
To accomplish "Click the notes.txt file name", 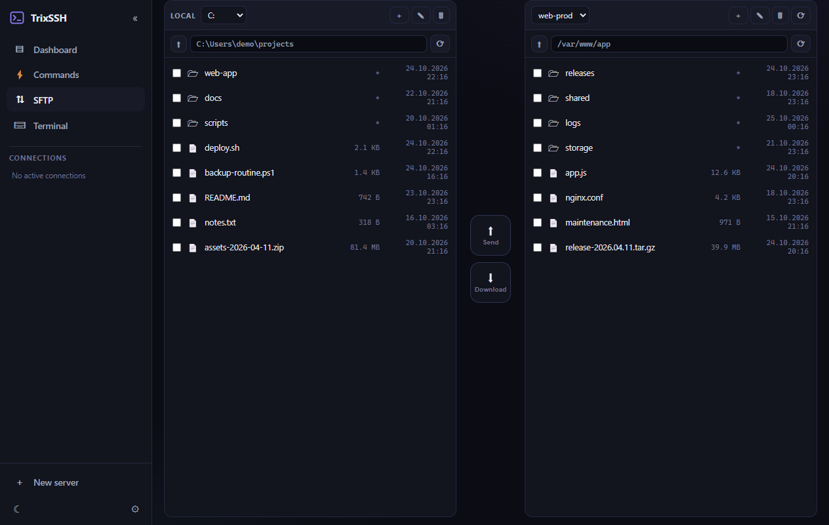I will tap(220, 222).
